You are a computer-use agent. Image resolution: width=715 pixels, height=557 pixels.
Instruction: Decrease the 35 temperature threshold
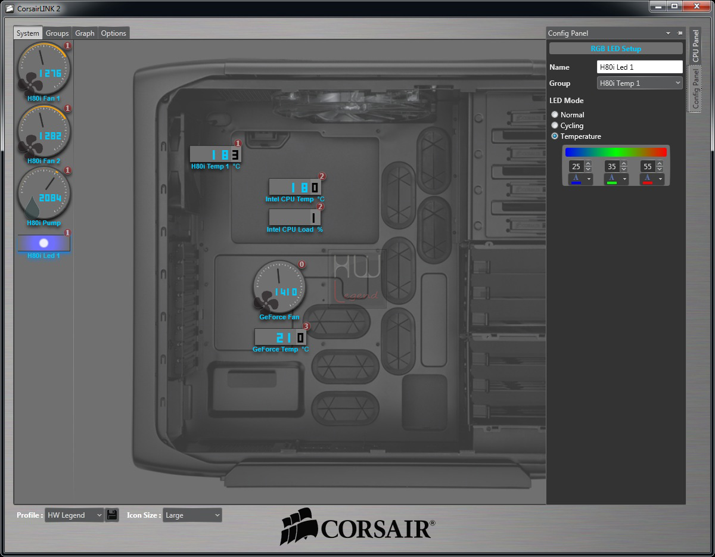click(624, 169)
